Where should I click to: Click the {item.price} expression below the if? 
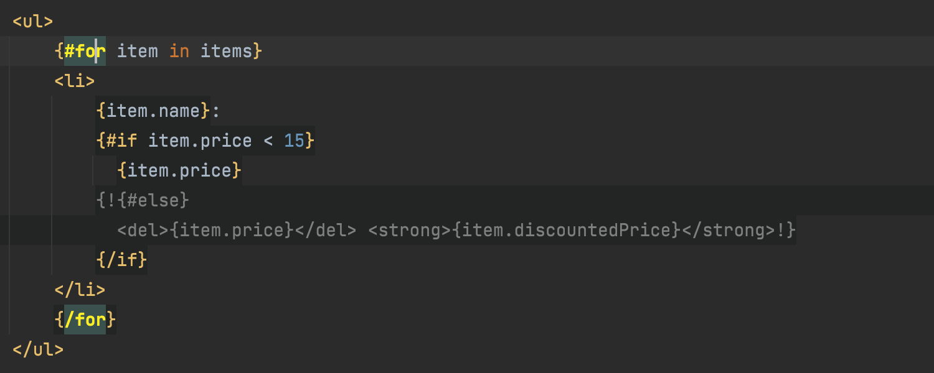179,170
